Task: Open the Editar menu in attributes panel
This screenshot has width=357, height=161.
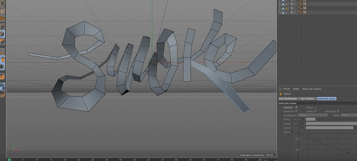Action: (296, 89)
